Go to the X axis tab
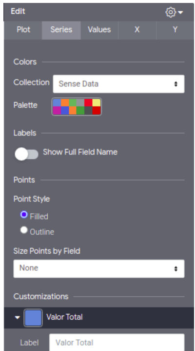The height and width of the screenshot is (351, 195). pos(137,30)
